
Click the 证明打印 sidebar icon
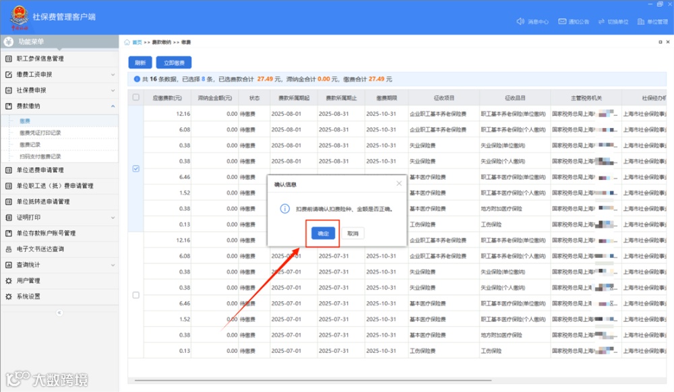(9, 218)
